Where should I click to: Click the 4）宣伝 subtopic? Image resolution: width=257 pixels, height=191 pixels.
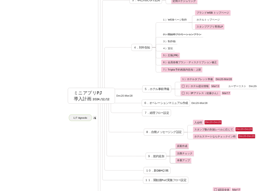click(x=168, y=48)
